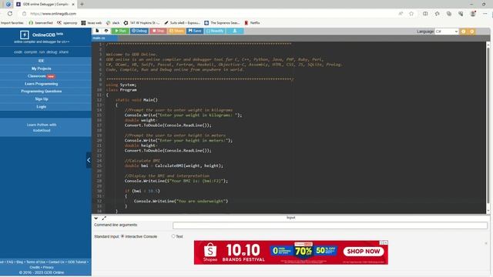Format code using the Beautify button
Viewport: 493px width, 277px height.
point(215,31)
